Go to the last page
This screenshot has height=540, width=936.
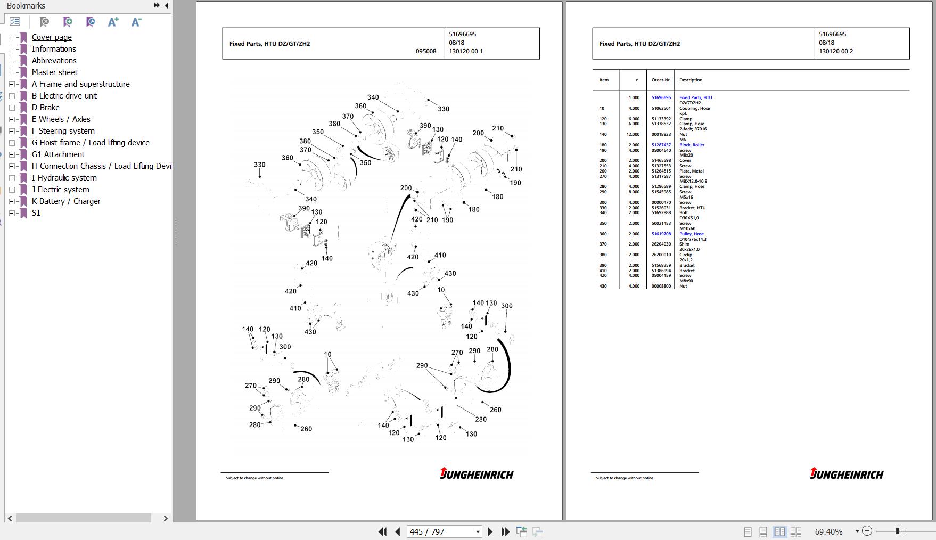(x=506, y=531)
